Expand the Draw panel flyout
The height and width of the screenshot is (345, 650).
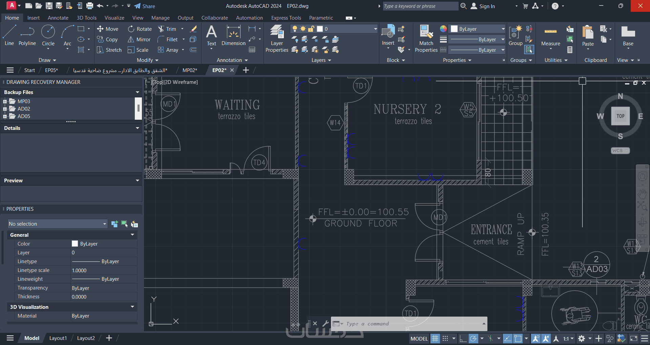tap(47, 60)
